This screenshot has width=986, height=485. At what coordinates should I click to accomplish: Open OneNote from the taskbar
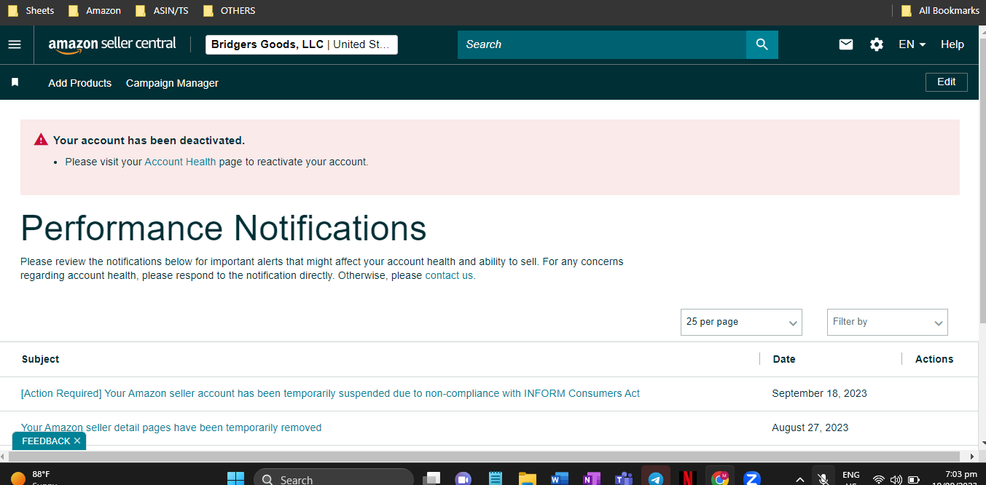[591, 478]
